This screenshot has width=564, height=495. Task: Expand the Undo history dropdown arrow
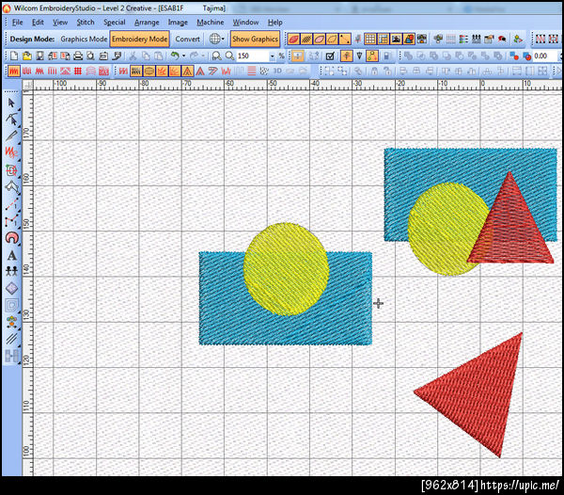click(x=184, y=56)
